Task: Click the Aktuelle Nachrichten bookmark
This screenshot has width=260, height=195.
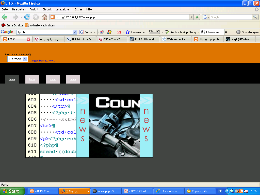Action: pyautogui.click(x=40, y=25)
